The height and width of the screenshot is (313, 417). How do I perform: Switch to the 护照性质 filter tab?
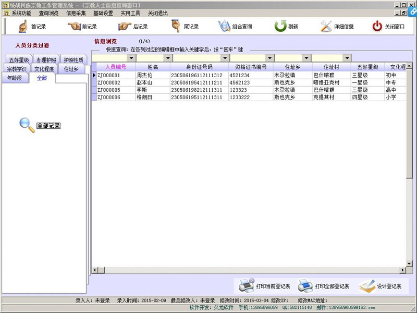tap(73, 59)
